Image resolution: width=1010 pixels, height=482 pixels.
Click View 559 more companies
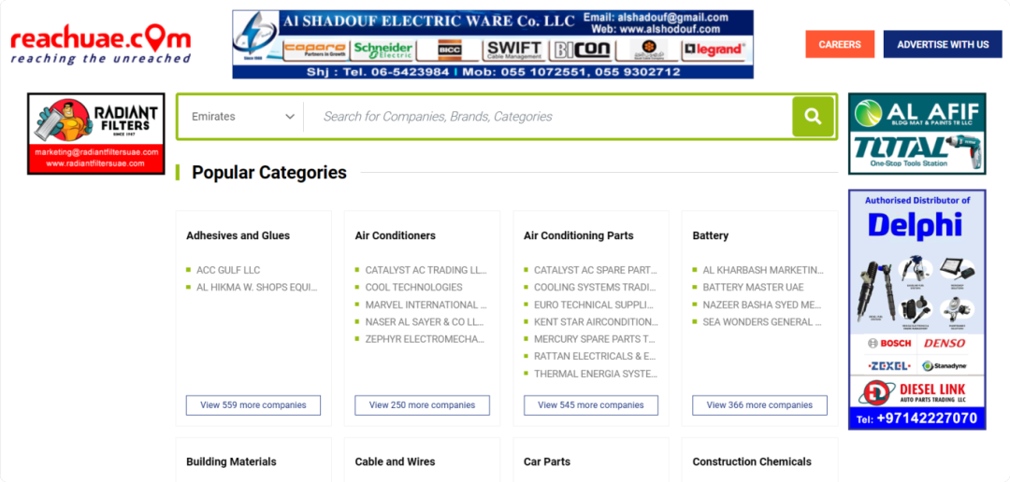pyautogui.click(x=253, y=405)
